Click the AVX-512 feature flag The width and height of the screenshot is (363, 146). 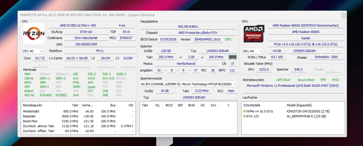coord(108,78)
